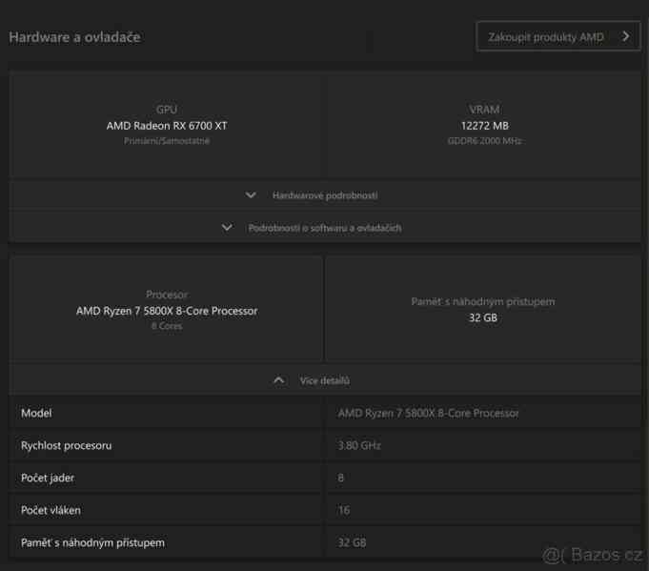The width and height of the screenshot is (649, 571).
Task: Click the 3.80 GHz value
Action: [359, 445]
